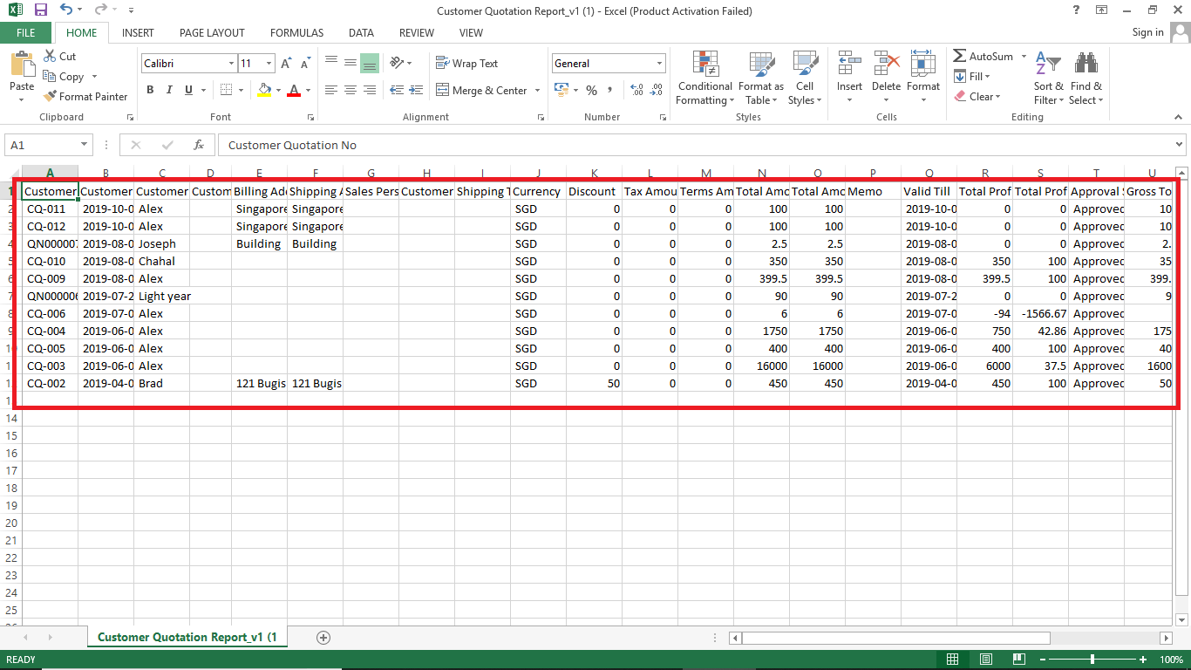Open the Fill dropdown
The image size is (1191, 670).
pos(973,77)
